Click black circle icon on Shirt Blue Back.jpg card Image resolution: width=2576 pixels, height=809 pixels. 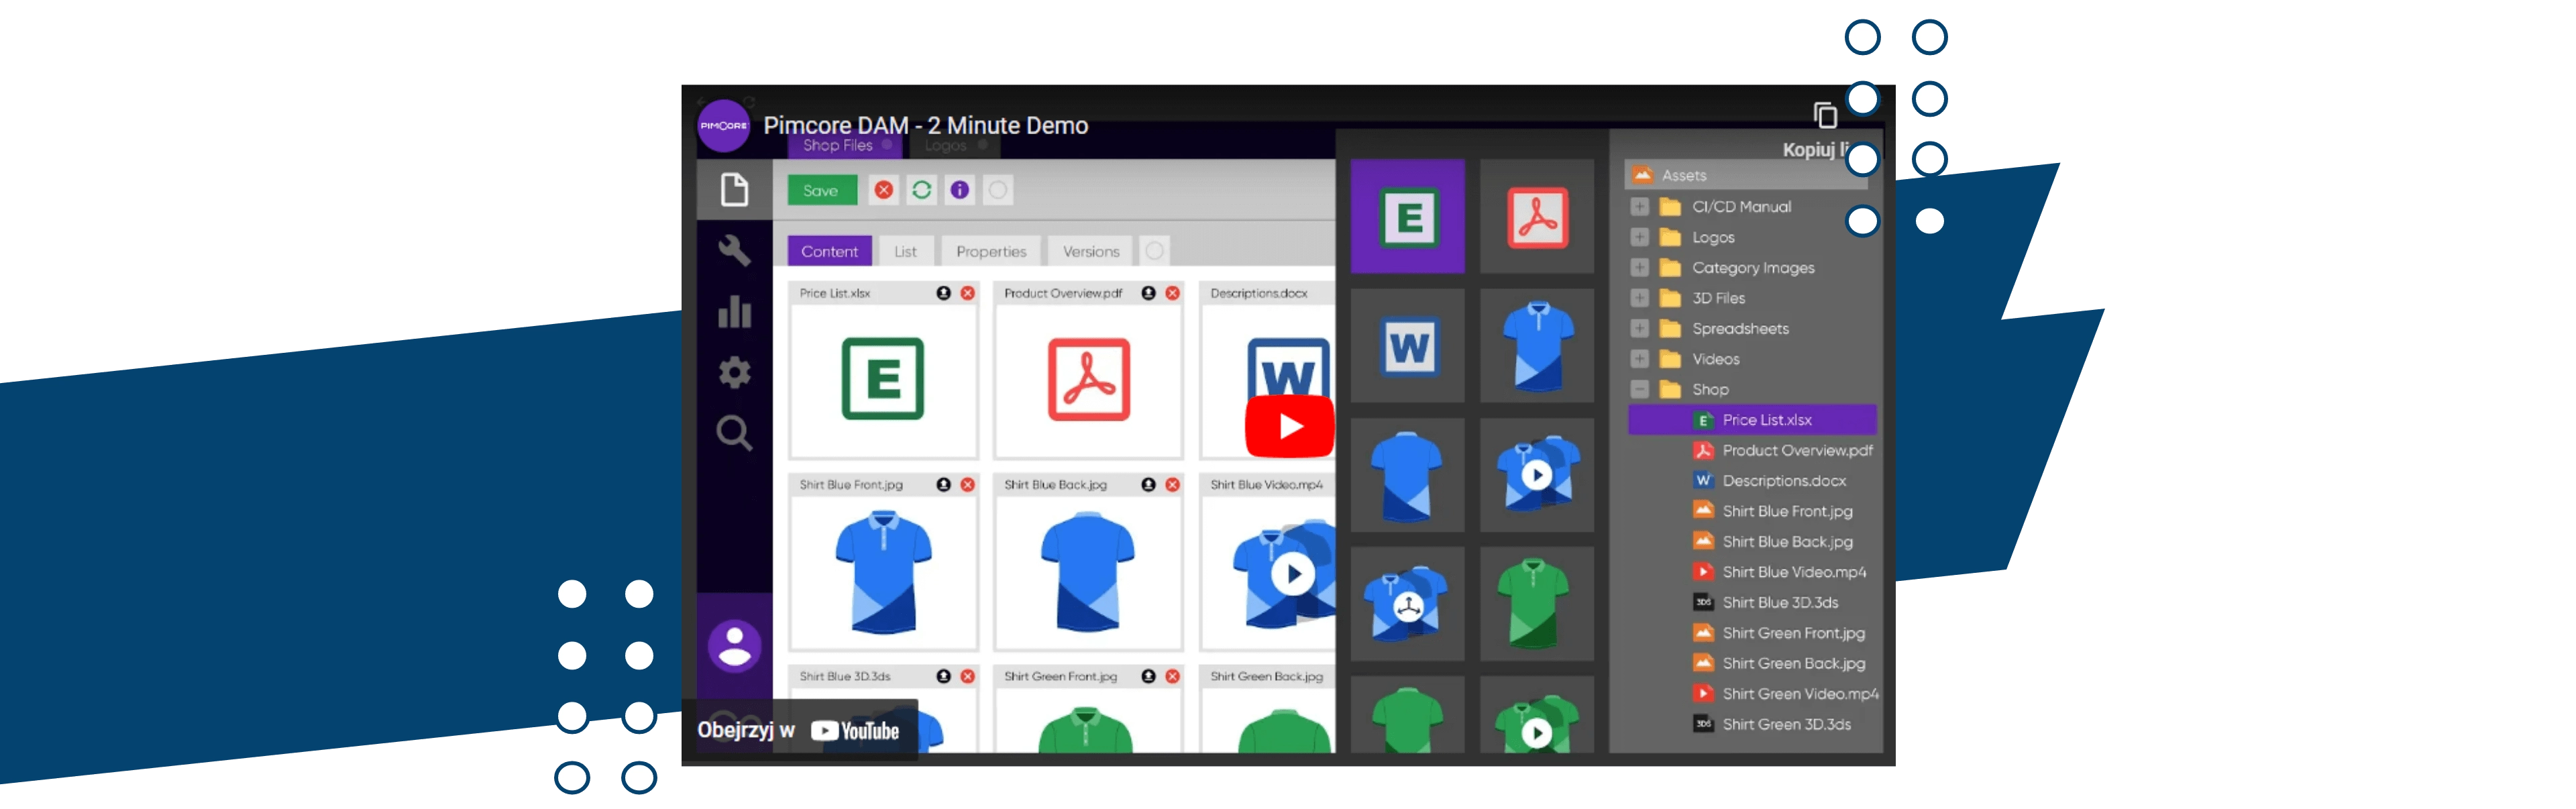(x=1149, y=485)
